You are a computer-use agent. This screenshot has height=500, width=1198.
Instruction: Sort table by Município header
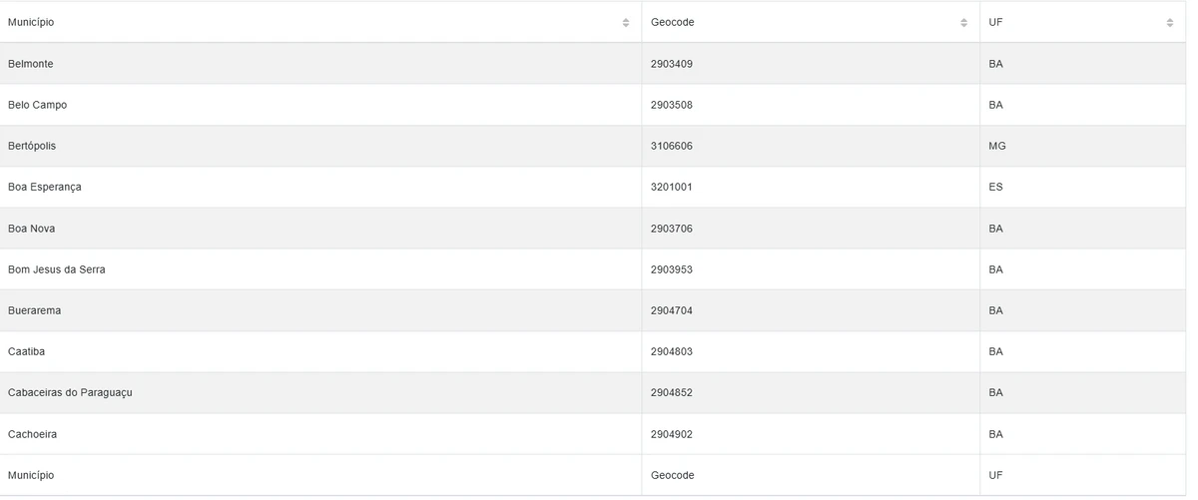[x=31, y=22]
